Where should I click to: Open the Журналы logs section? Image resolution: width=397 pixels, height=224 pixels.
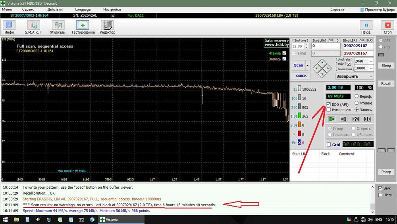click(58, 27)
